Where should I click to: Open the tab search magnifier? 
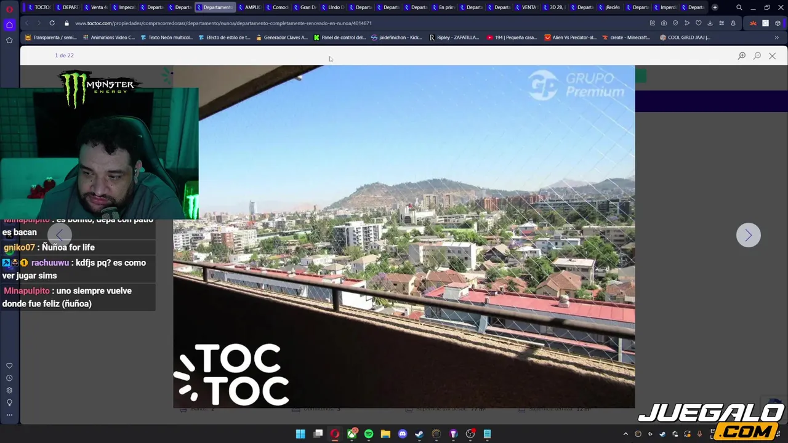(x=739, y=7)
